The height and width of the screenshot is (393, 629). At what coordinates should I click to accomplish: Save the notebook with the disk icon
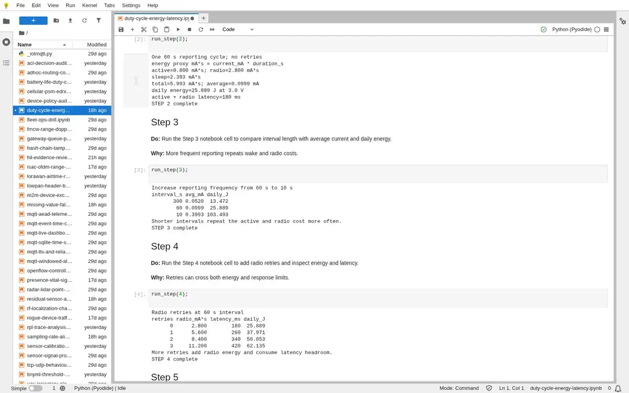(x=121, y=29)
